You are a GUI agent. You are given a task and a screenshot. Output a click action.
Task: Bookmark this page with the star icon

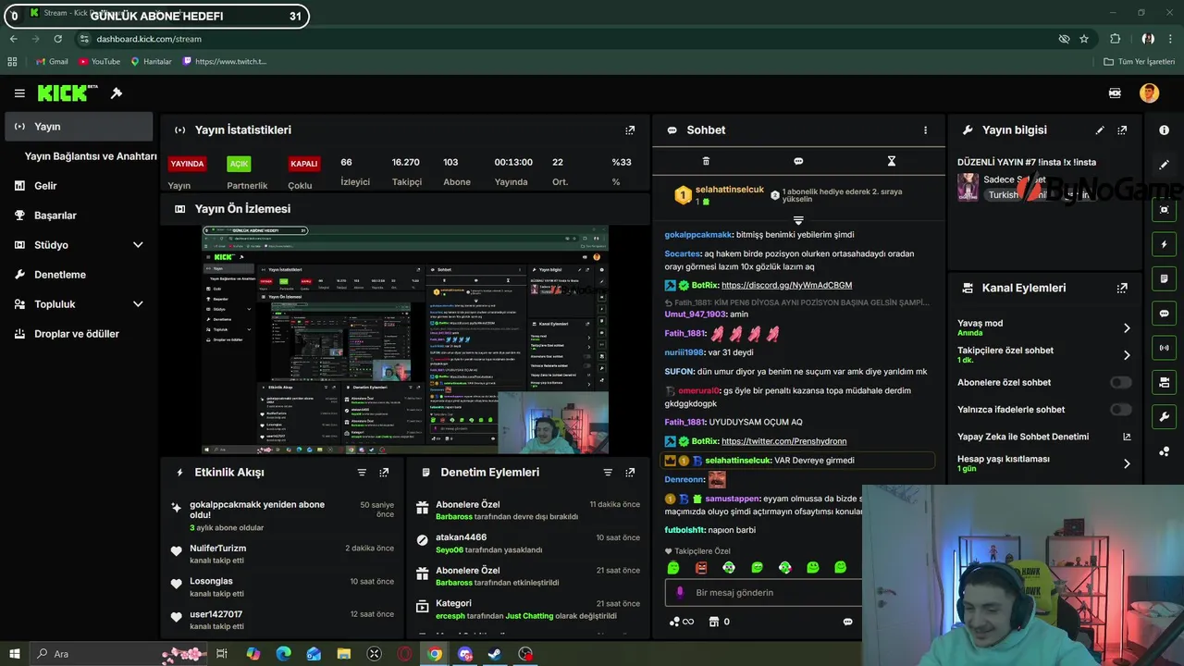pos(1084,39)
